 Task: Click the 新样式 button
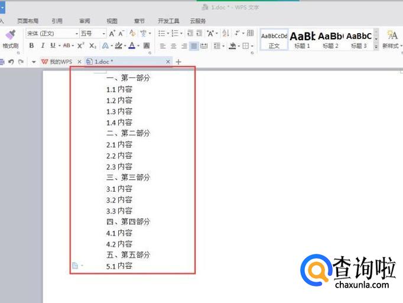click(392, 40)
